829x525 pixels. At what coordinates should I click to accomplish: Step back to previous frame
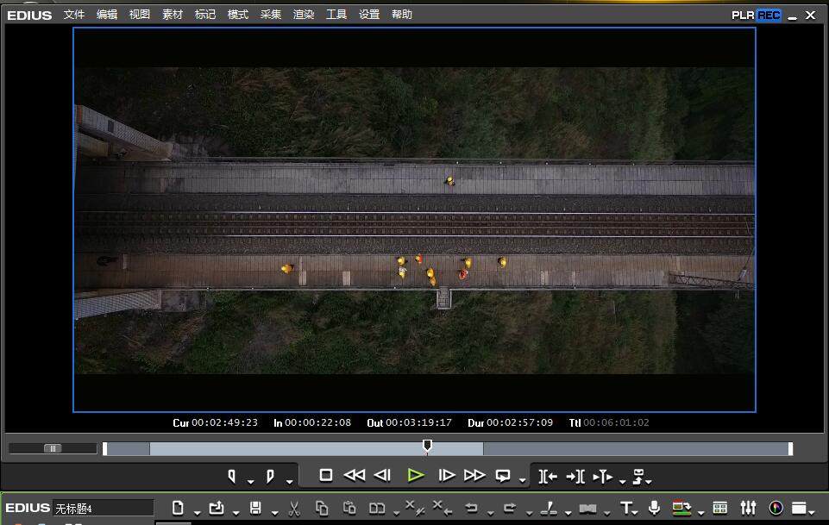(x=383, y=475)
